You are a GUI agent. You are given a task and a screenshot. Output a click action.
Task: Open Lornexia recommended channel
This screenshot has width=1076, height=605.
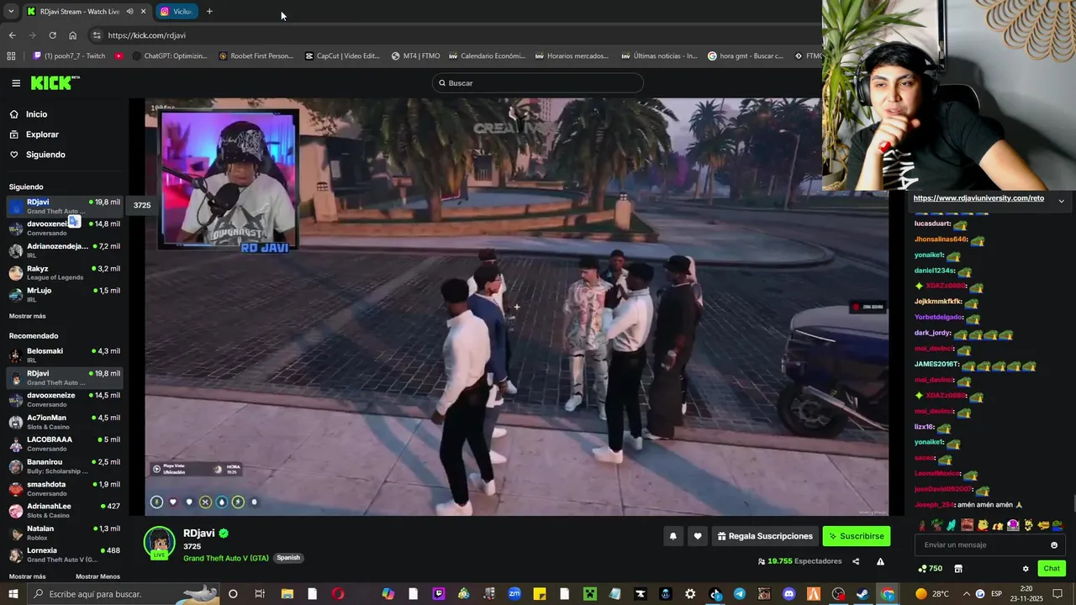tap(64, 555)
